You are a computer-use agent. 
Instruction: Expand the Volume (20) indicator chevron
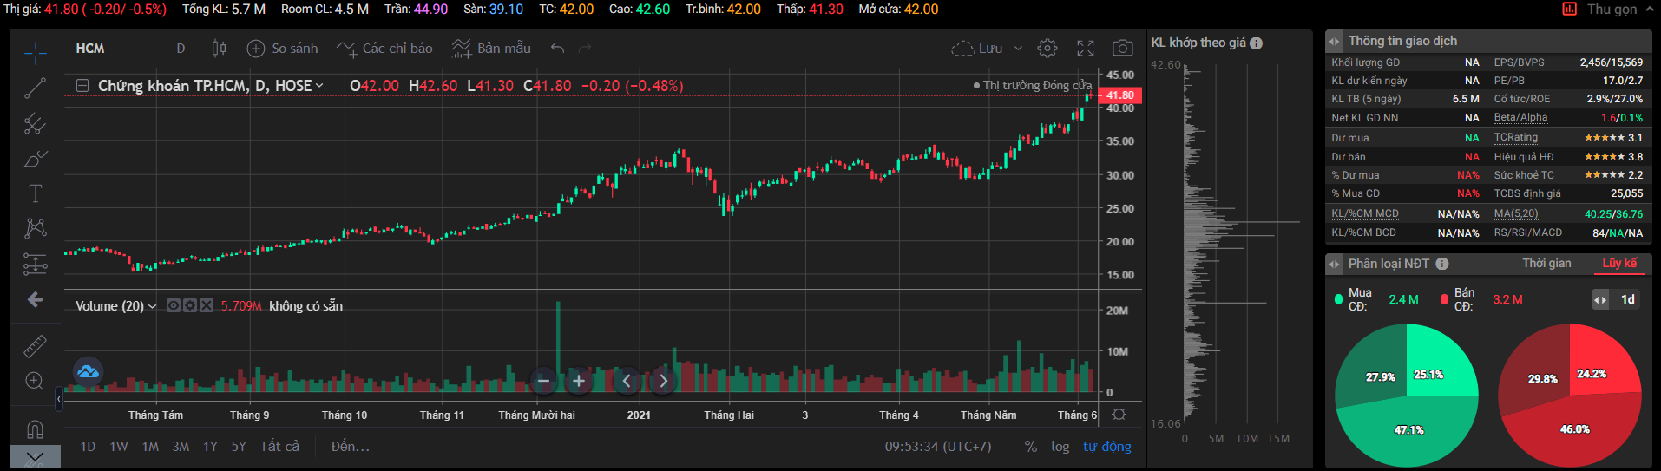tap(153, 306)
